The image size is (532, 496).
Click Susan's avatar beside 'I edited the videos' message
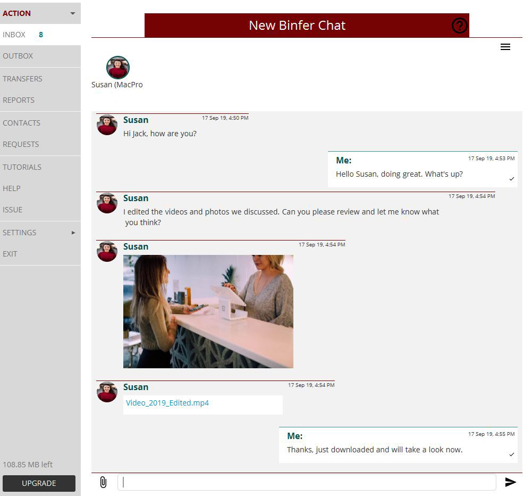click(107, 203)
